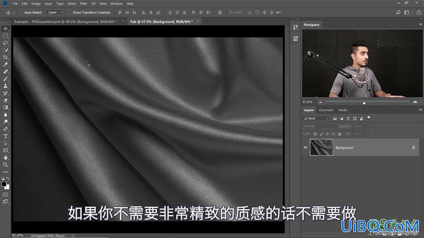Toggle Show Transform Controls checkbox
This screenshot has height=238, width=424.
point(70,13)
